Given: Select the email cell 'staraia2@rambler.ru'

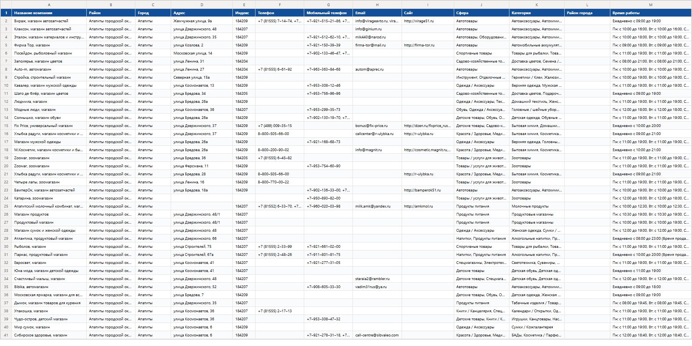Looking at the screenshot, I should pyautogui.click(x=377, y=279).
